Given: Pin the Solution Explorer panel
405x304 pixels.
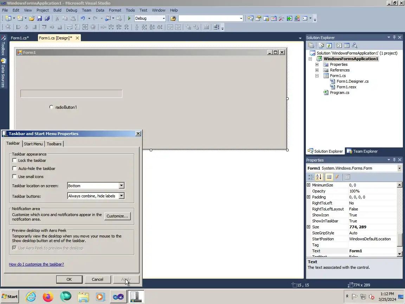Looking at the screenshot, I should [x=394, y=38].
